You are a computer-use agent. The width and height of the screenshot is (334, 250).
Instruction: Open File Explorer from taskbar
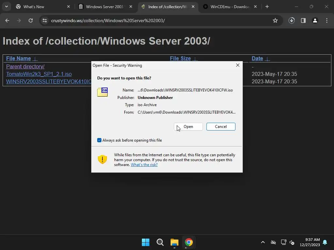pyautogui.click(x=174, y=242)
